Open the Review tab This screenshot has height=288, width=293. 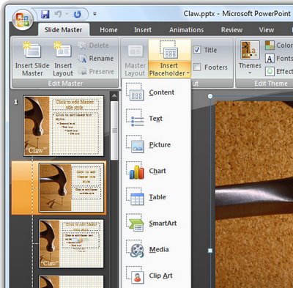pos(231,30)
